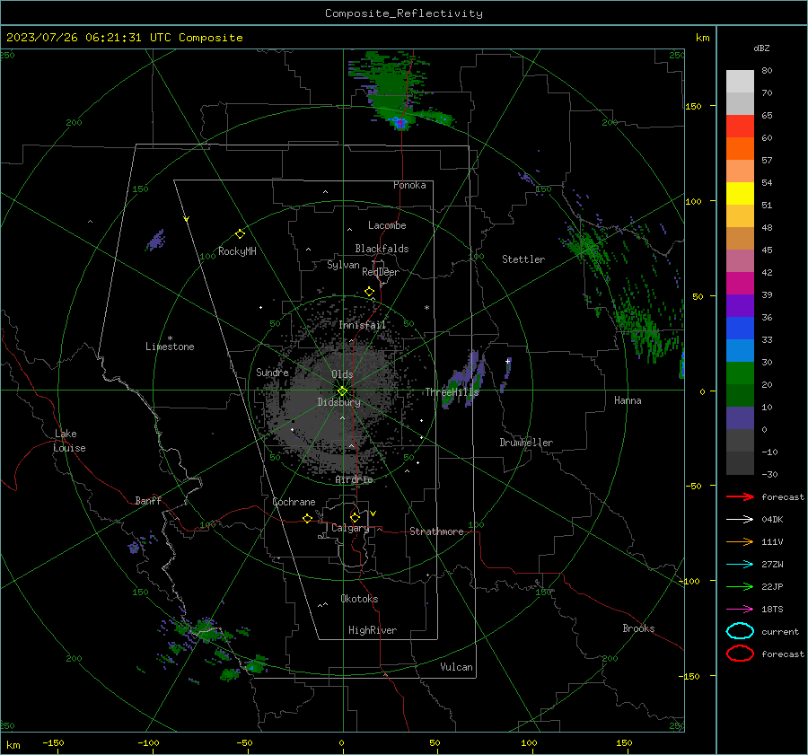Image resolution: width=808 pixels, height=755 pixels.
Task: Click the Brooks city label
Action: (x=638, y=628)
